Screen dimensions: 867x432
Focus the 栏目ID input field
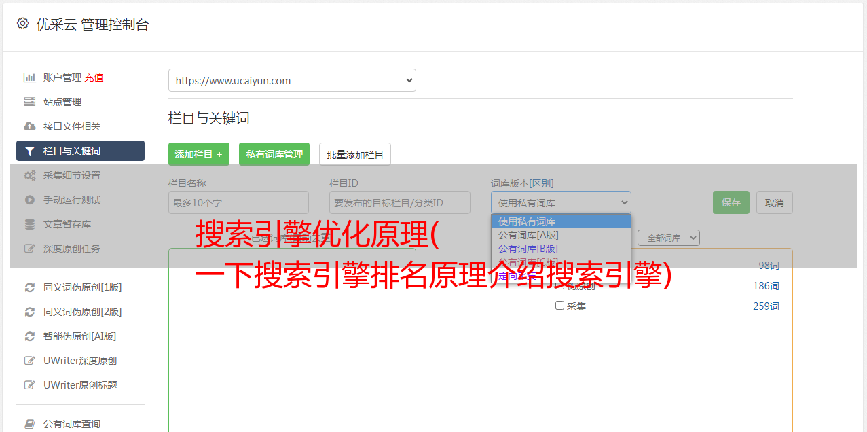400,202
